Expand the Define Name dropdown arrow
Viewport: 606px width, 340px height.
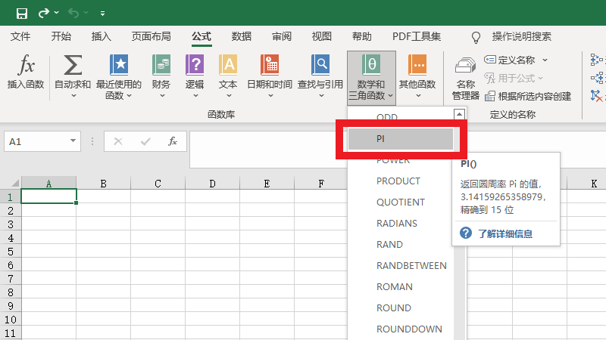(x=545, y=60)
